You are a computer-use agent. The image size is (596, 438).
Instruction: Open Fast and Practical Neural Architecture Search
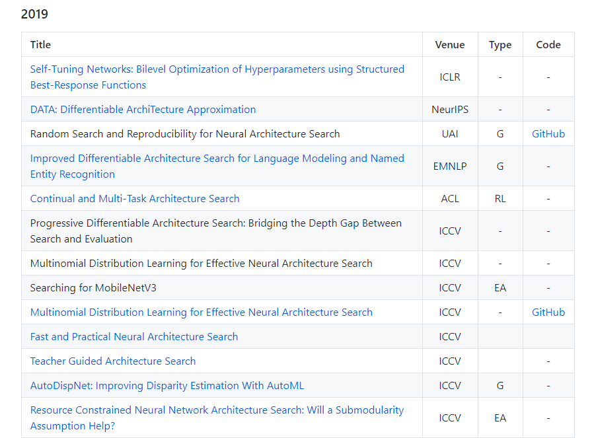pos(134,337)
